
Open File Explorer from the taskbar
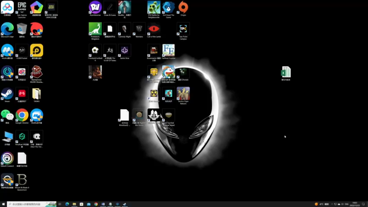tap(75, 204)
